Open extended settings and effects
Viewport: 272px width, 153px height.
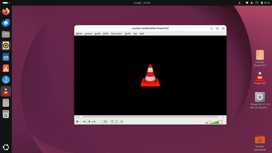105,122
